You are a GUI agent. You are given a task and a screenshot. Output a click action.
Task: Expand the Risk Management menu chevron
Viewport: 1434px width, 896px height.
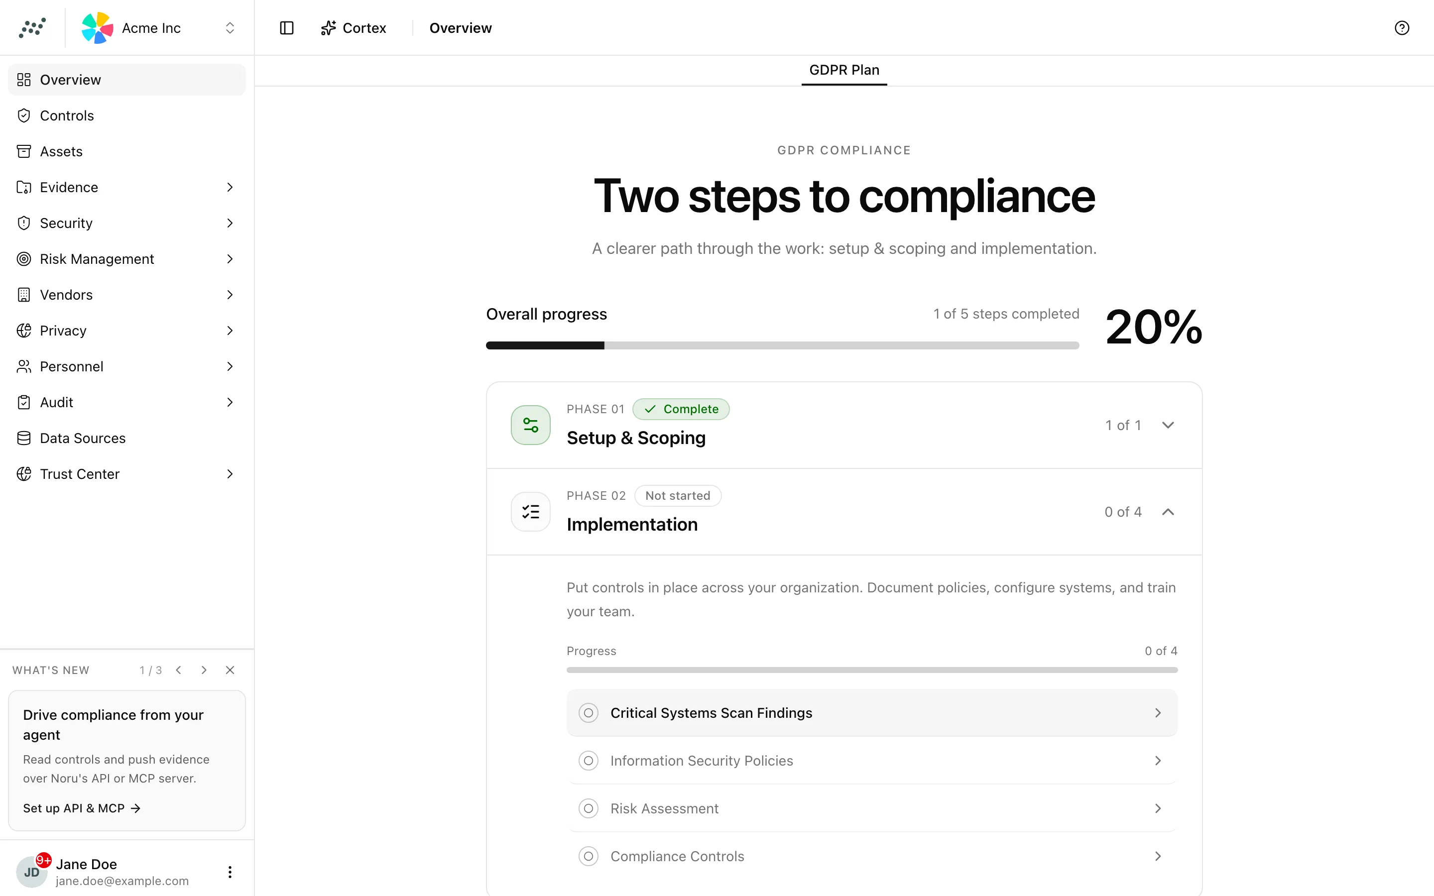click(x=230, y=259)
